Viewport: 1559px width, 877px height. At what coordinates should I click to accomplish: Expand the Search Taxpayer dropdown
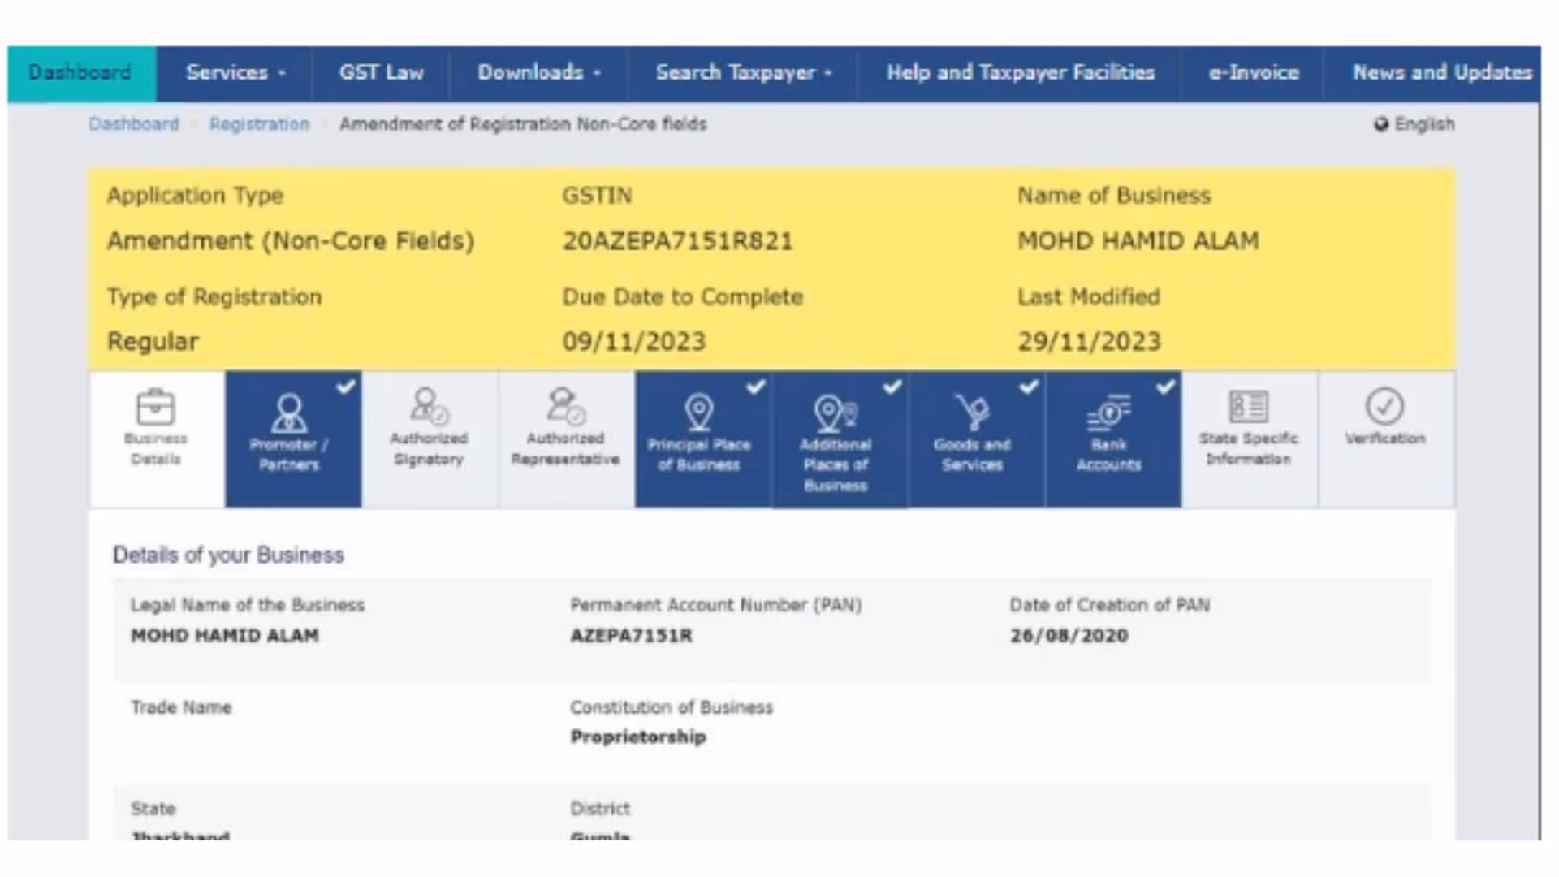coord(743,73)
